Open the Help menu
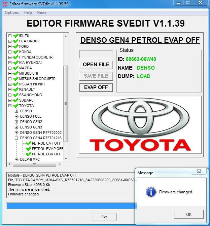 click(x=28, y=12)
